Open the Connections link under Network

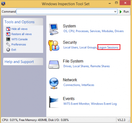pos(72,85)
